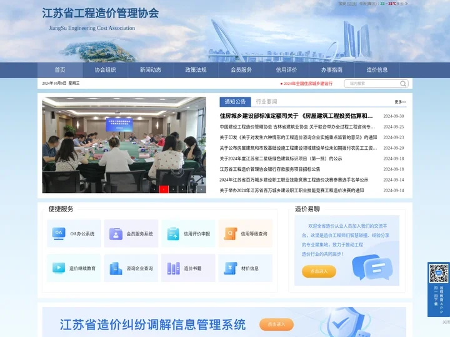
Task: Open the 政策法规 menu
Action: pyautogui.click(x=196, y=70)
